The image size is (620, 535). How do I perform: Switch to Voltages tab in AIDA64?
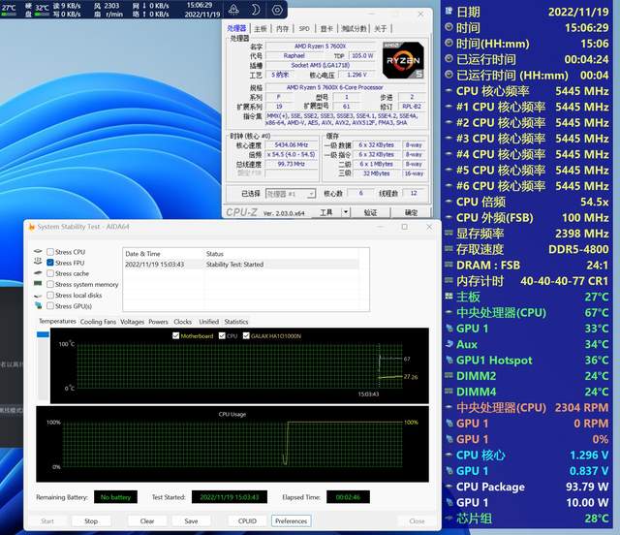pyautogui.click(x=132, y=322)
